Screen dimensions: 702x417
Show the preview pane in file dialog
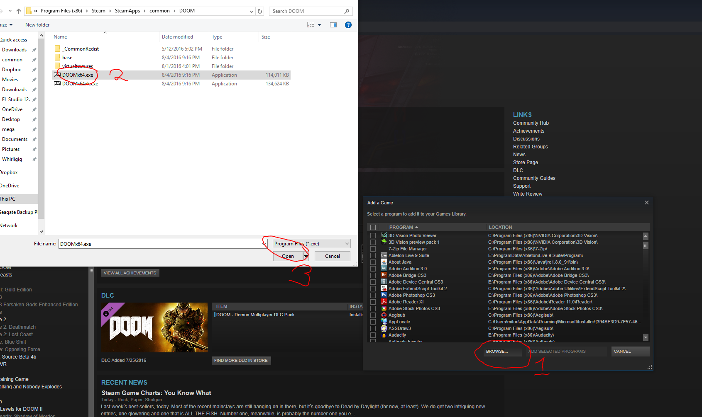click(x=333, y=25)
